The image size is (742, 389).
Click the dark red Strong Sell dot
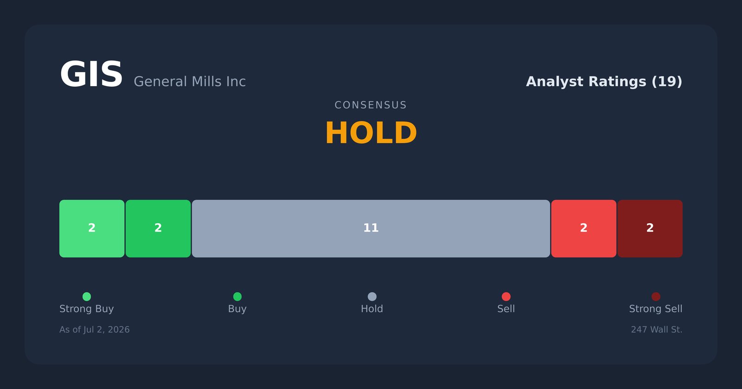pyautogui.click(x=656, y=296)
